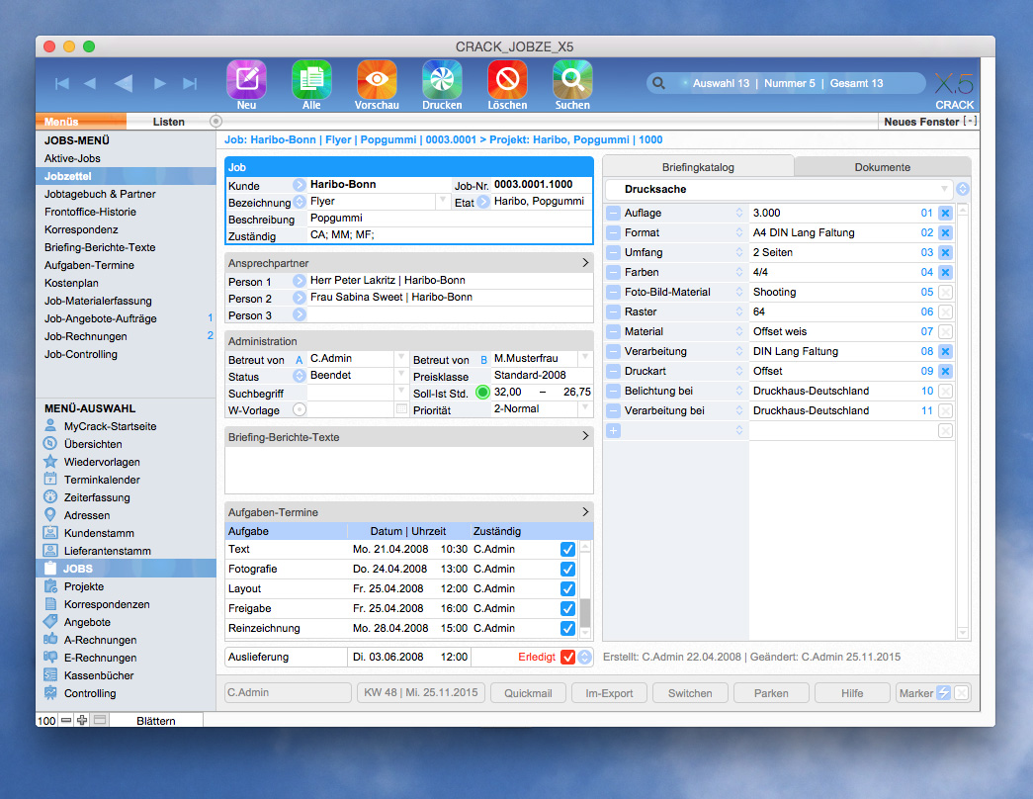Toggle the checkbox on the Raster row
1033x799 pixels.
coord(945,311)
